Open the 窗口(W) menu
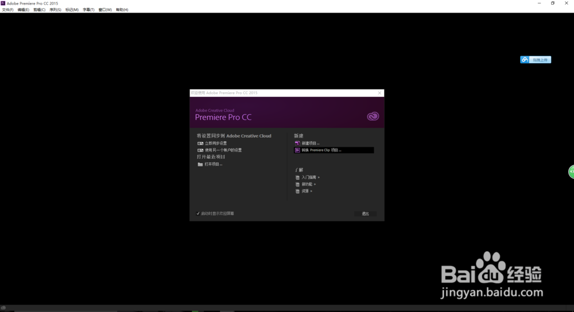Screen dimensions: 574x312 105,10
